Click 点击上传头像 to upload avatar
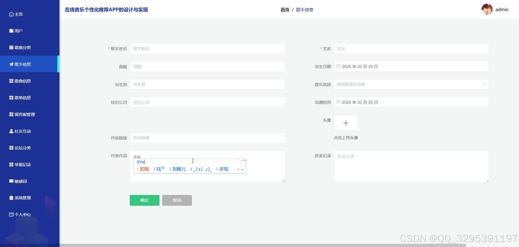The width and height of the screenshot is (519, 247). (346, 138)
